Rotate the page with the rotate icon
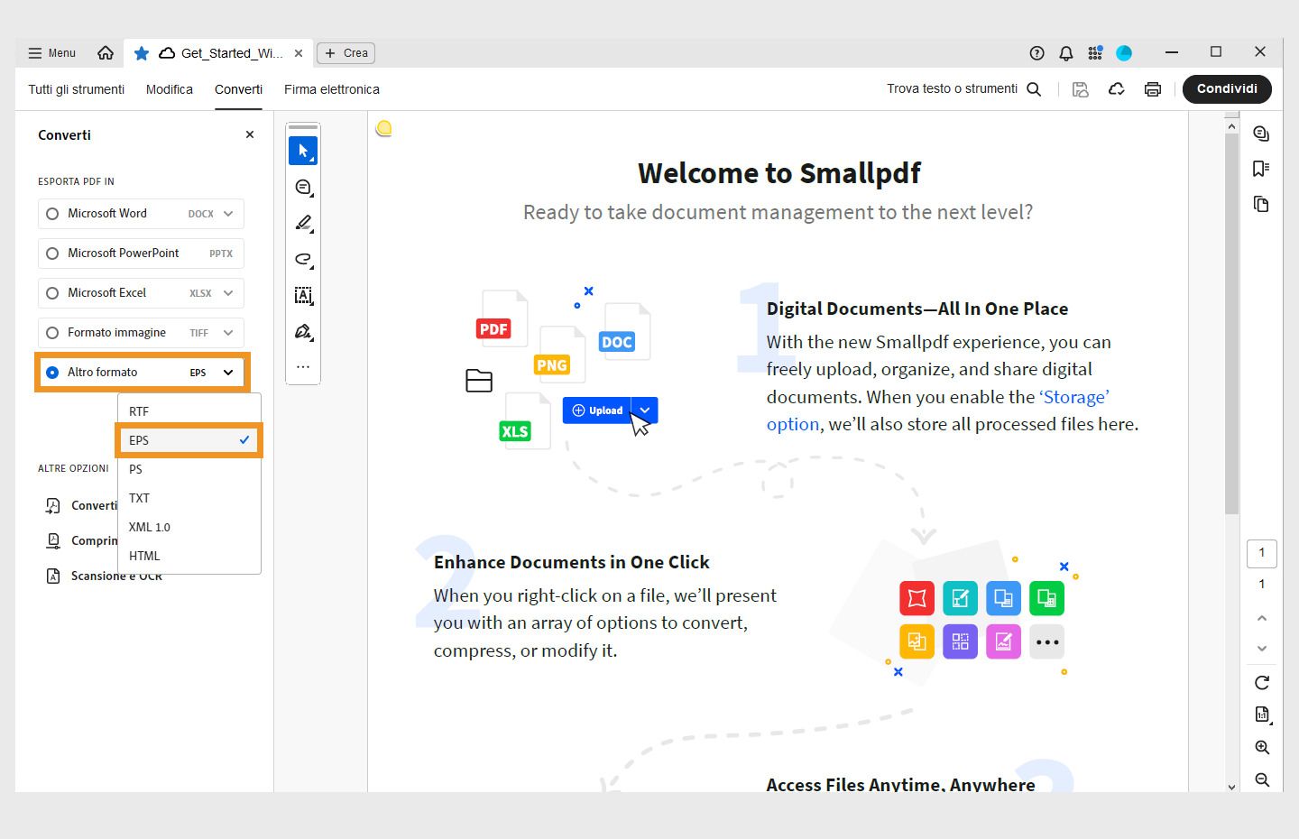The height and width of the screenshot is (839, 1299). click(x=1261, y=683)
